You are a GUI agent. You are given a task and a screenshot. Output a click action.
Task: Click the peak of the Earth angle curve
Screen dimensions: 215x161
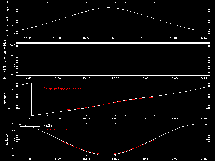[108, 8]
